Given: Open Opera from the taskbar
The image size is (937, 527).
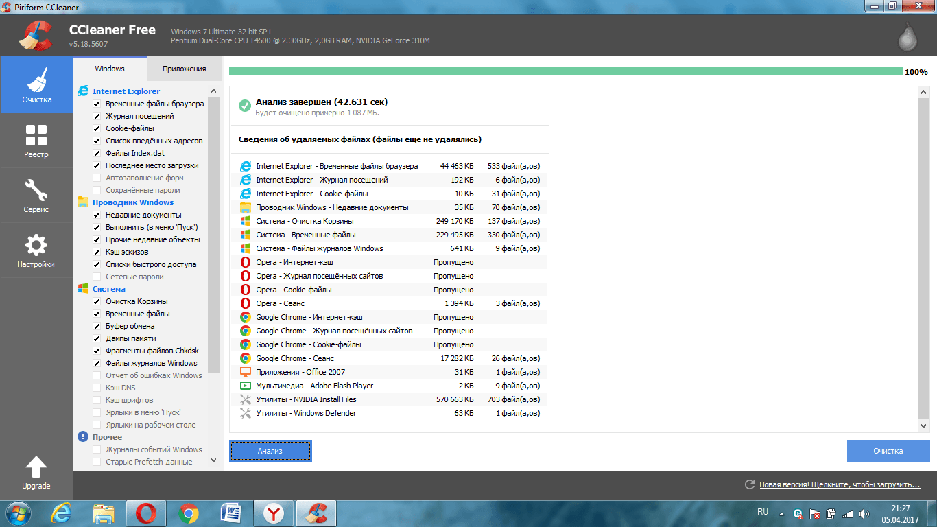Looking at the screenshot, I should tap(146, 513).
